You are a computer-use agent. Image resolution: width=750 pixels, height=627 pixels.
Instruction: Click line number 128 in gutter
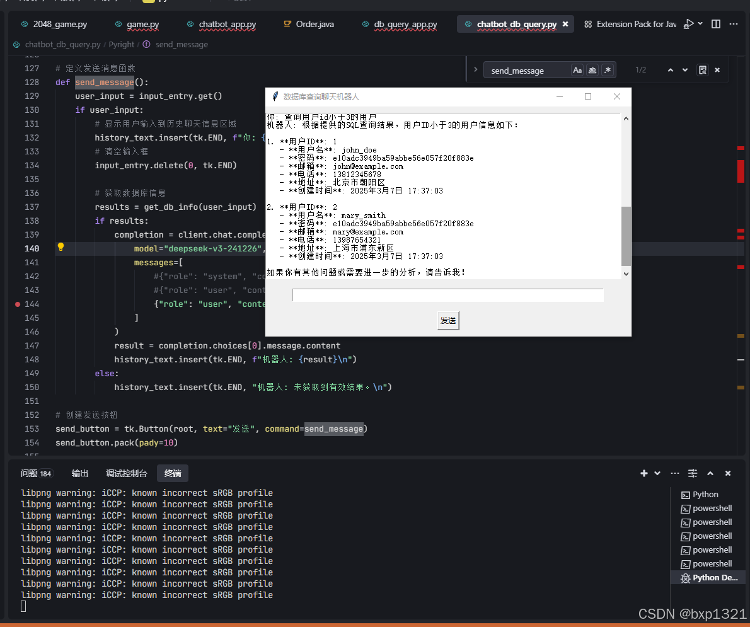tap(32, 83)
